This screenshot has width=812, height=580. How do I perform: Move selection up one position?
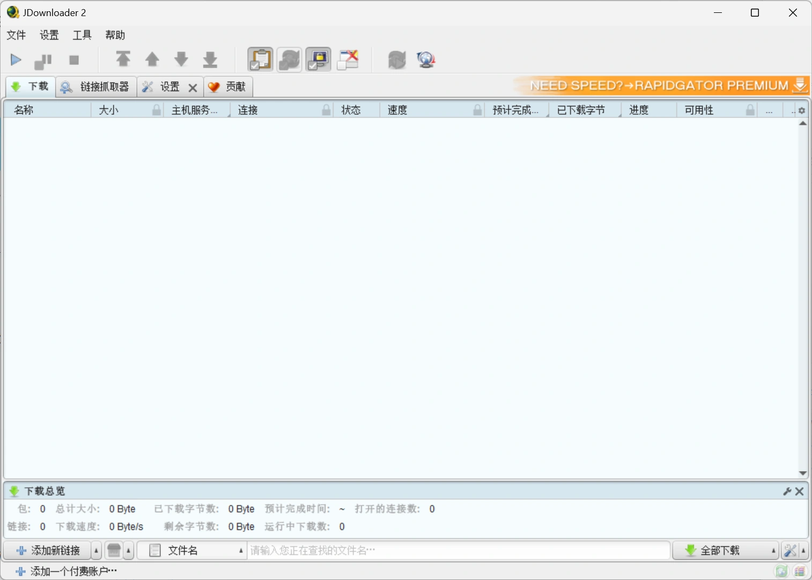click(x=152, y=59)
